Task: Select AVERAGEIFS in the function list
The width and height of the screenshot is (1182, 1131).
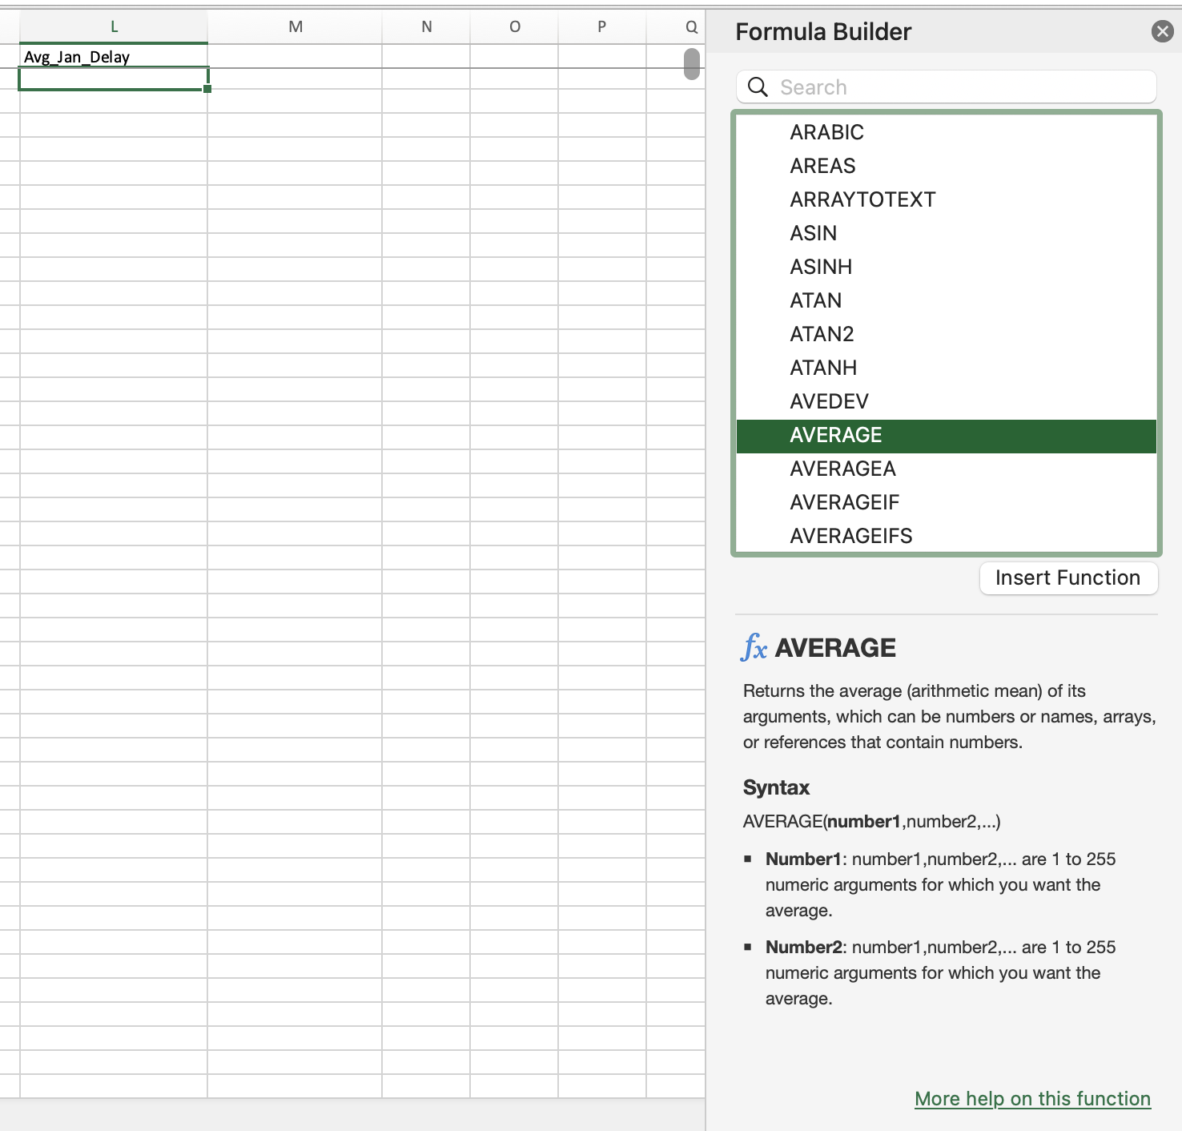Action: [x=850, y=535]
